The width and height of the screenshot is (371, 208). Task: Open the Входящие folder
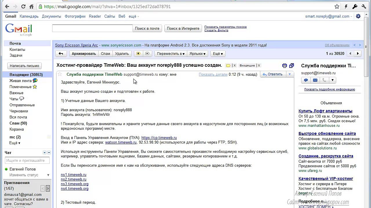[x=26, y=75]
